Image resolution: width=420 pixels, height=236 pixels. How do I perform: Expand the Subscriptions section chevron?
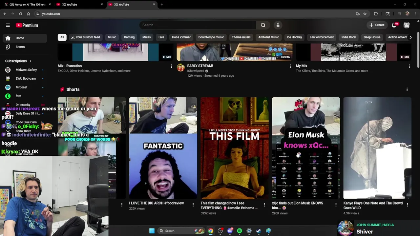(30, 61)
